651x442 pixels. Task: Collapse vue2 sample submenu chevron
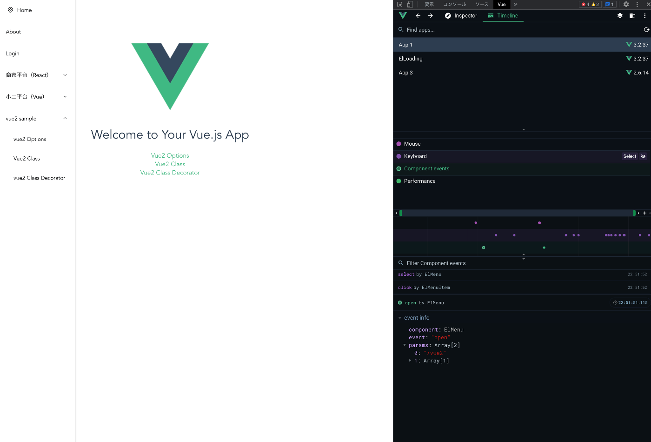(x=65, y=118)
